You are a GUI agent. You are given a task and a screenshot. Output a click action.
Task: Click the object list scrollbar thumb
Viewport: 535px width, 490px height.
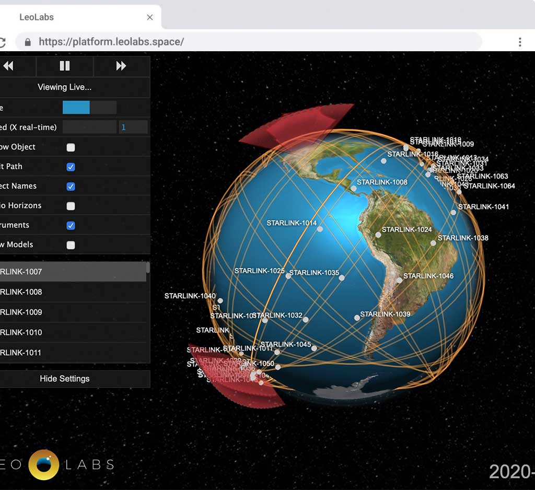(x=148, y=267)
